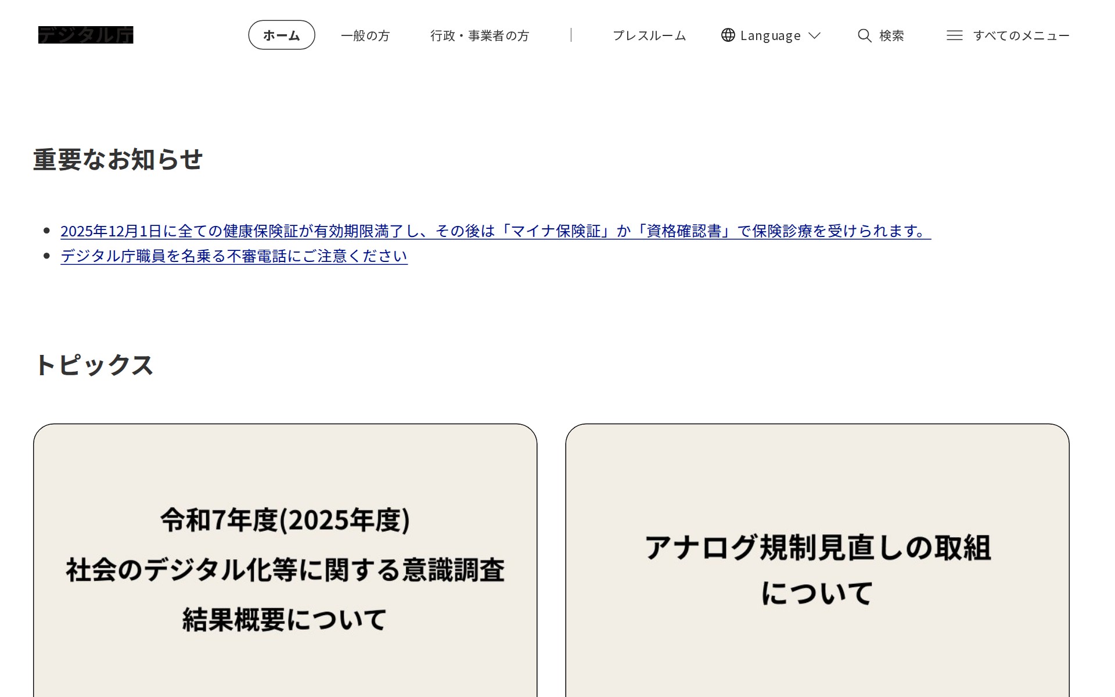
Task: Click the 重要なお知らせ heading
Action: (118, 159)
